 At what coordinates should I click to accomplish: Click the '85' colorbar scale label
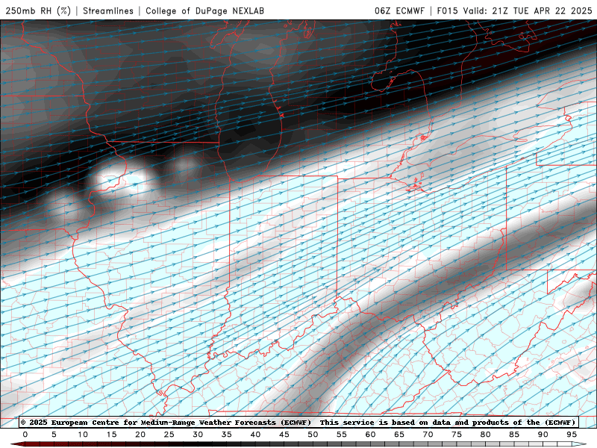(514, 435)
